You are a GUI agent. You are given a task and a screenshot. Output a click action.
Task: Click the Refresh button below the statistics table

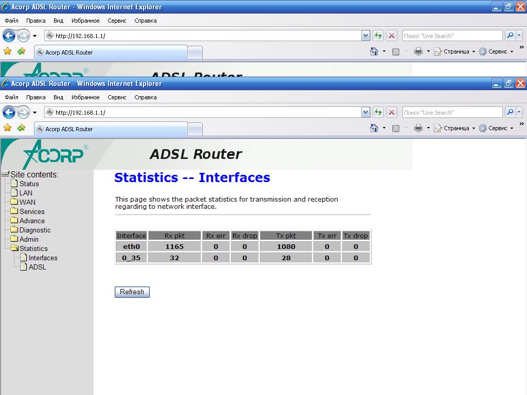pyautogui.click(x=132, y=292)
